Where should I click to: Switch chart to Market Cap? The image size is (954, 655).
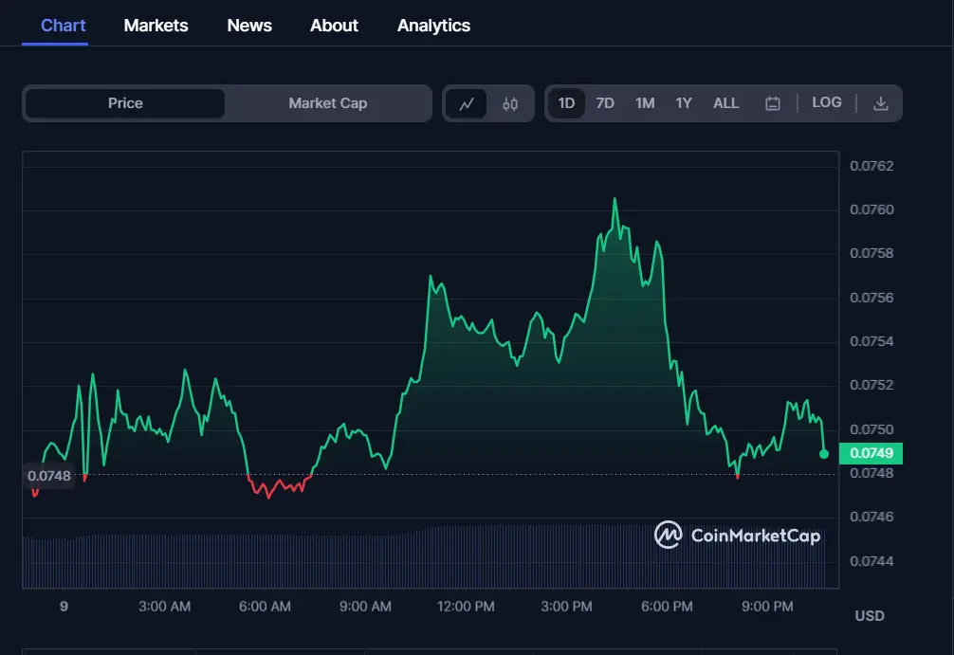pos(328,103)
